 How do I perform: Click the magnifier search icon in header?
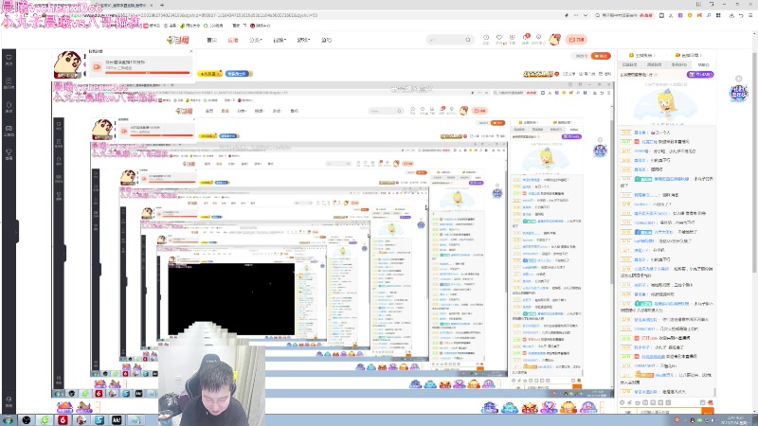pyautogui.click(x=468, y=40)
